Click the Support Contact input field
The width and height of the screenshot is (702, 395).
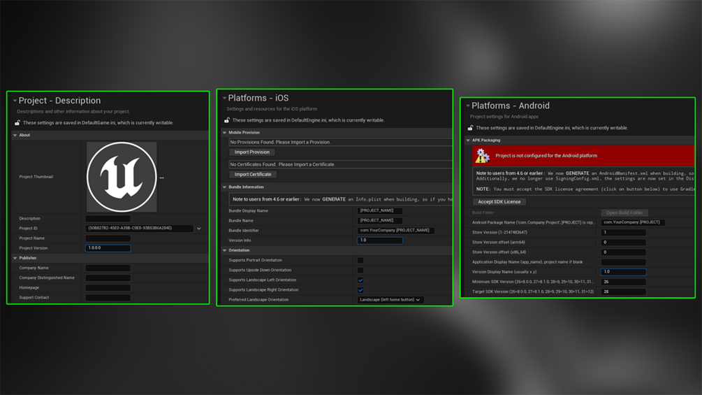point(108,298)
